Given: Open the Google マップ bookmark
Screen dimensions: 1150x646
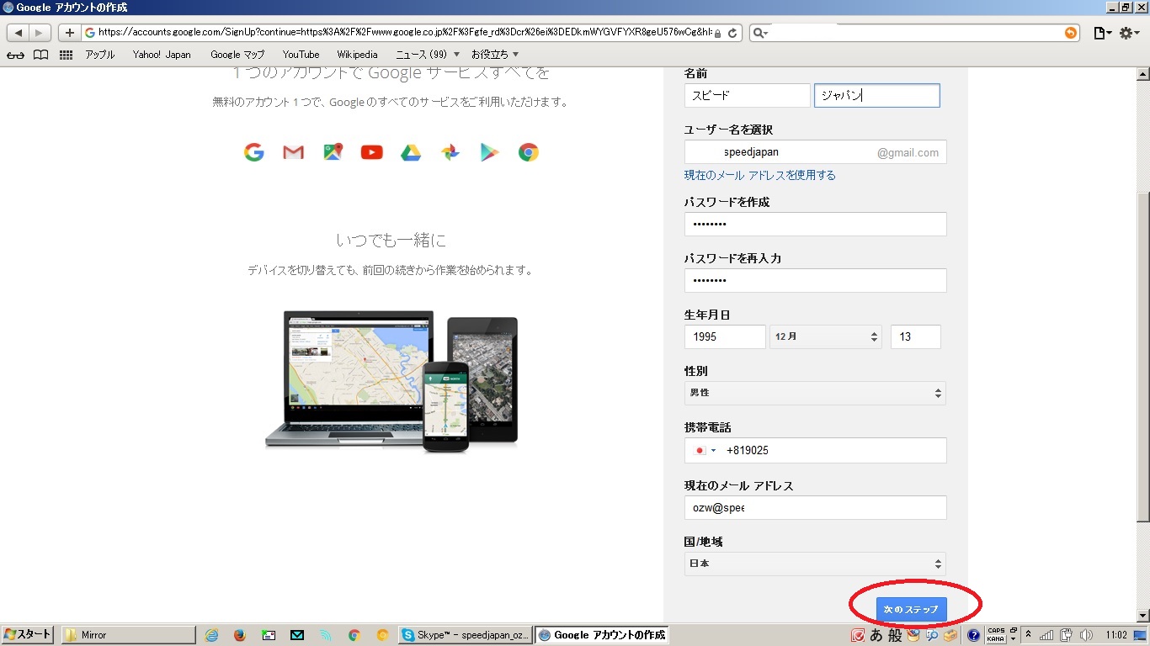Looking at the screenshot, I should pos(237,55).
